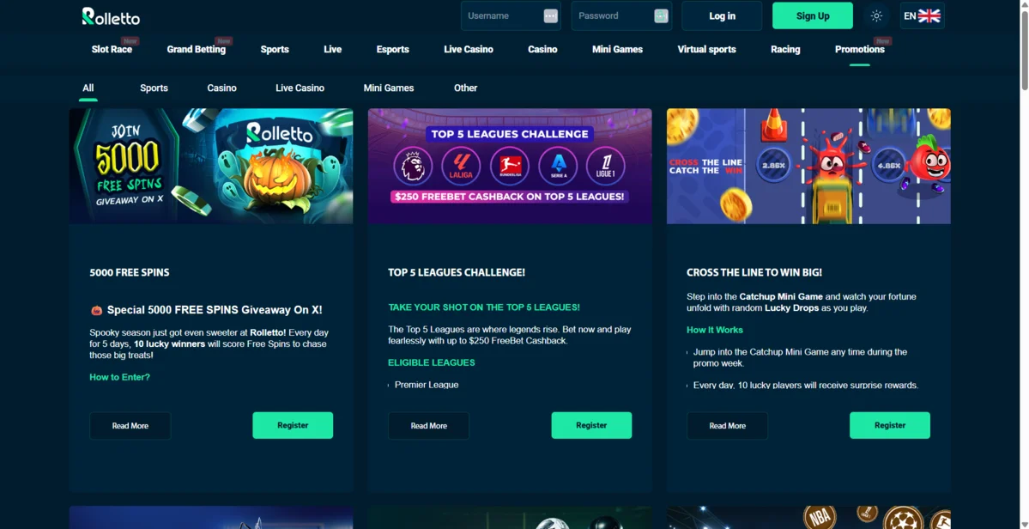Click the password field autofill icon
Image resolution: width=1029 pixels, height=529 pixels.
[x=661, y=15]
